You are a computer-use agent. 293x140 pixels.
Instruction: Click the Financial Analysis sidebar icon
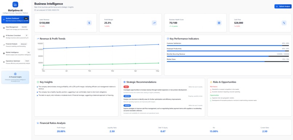[x=4, y=45]
